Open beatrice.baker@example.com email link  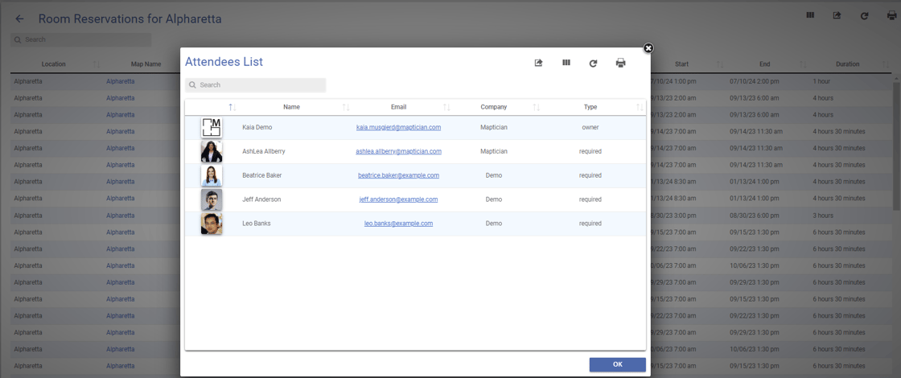click(x=398, y=175)
